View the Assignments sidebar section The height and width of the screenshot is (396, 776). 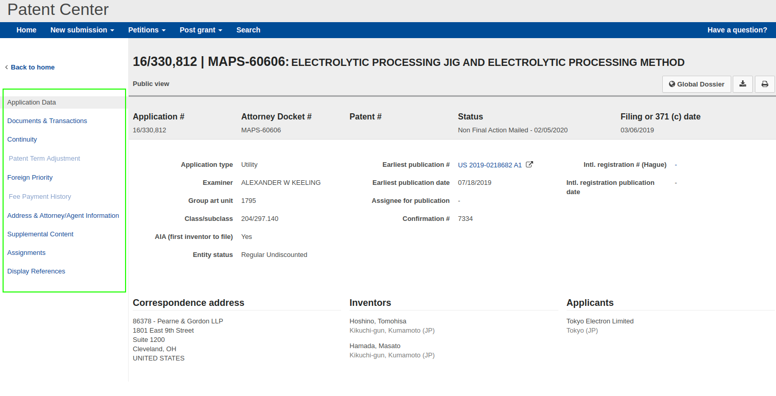point(26,252)
